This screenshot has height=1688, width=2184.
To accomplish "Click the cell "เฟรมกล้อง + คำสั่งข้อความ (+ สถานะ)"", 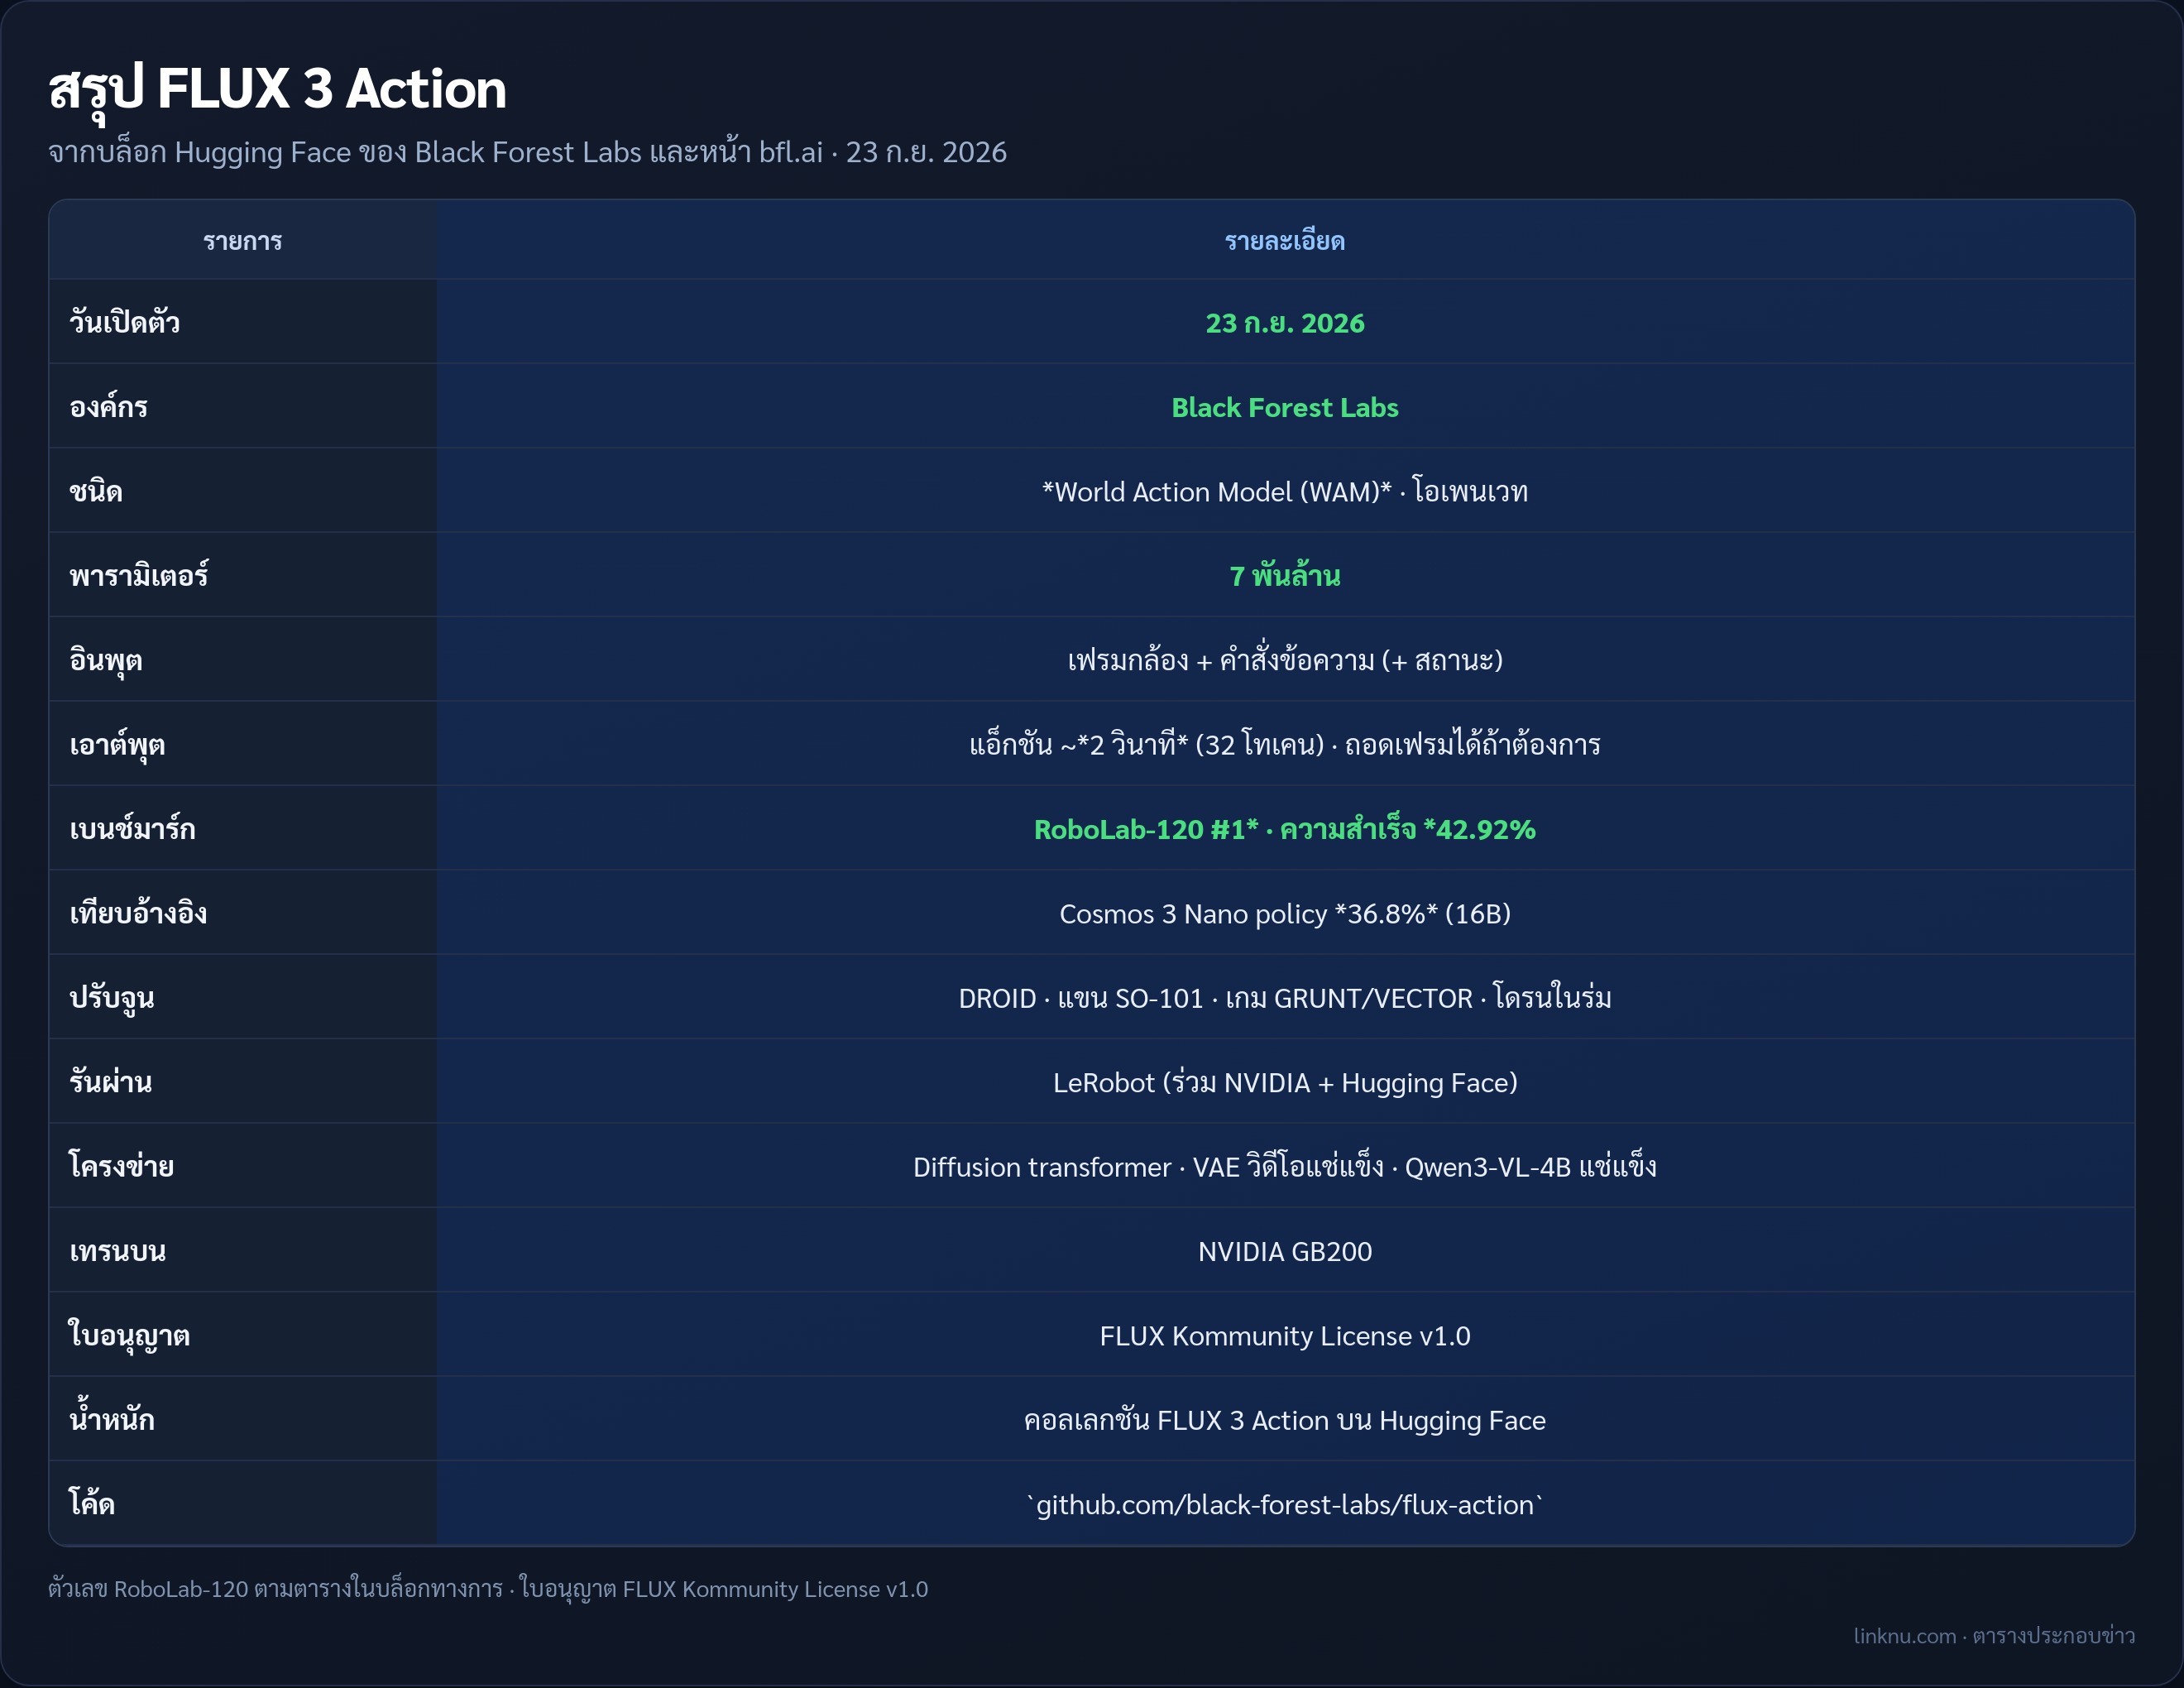I will pos(1284,660).
